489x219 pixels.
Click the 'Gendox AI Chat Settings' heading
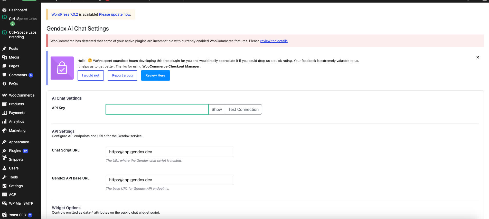[x=78, y=28]
